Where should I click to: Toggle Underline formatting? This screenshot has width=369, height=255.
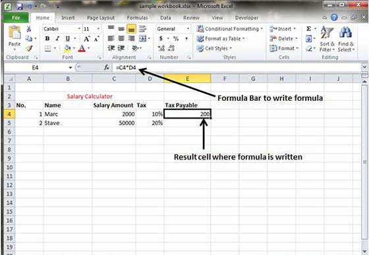point(67,39)
